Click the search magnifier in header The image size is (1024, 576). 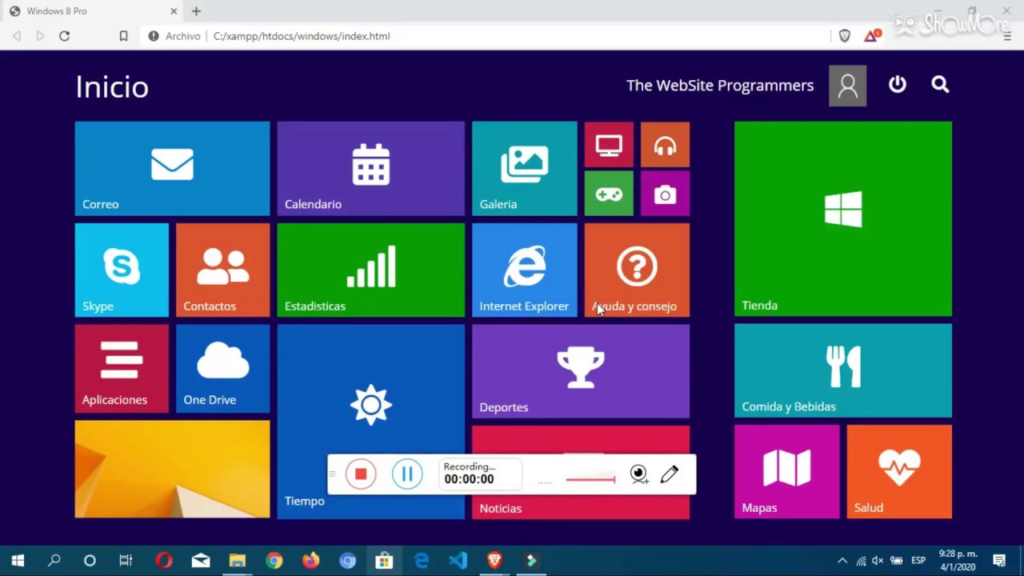pyautogui.click(x=940, y=84)
